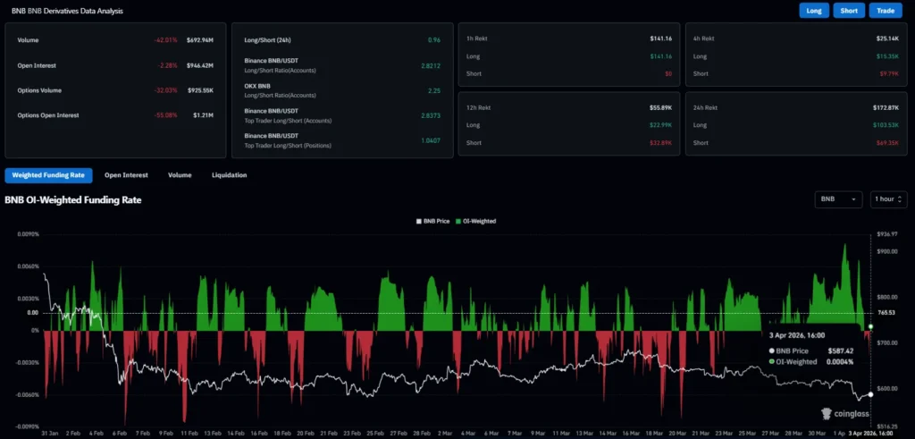Click the green OI-Weighted legend marker
The height and width of the screenshot is (439, 915).
tap(459, 220)
